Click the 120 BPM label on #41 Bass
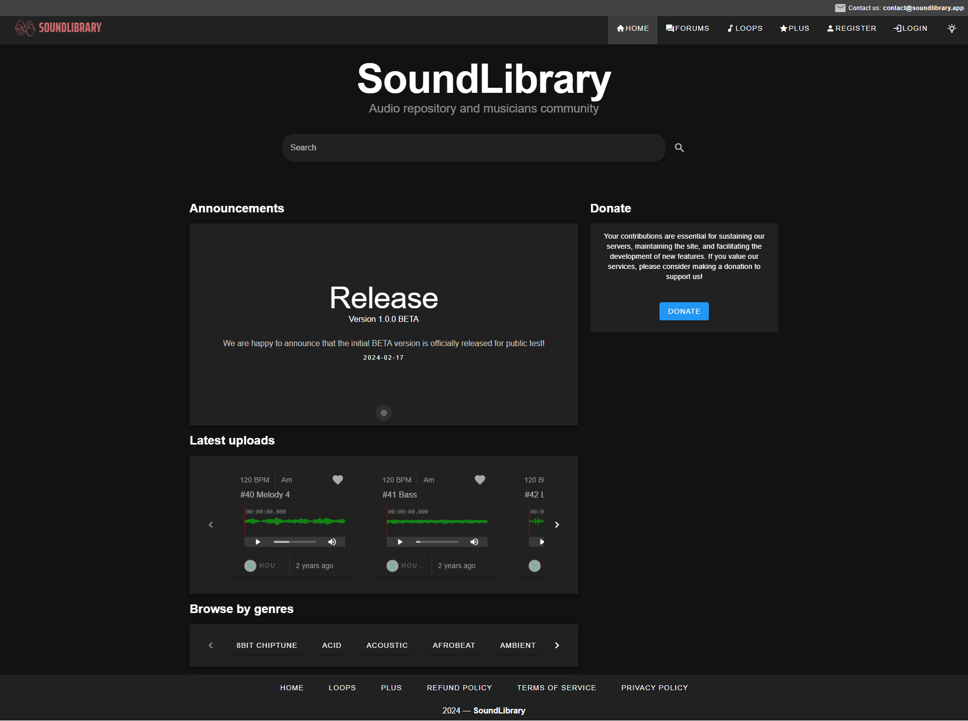 tap(397, 480)
